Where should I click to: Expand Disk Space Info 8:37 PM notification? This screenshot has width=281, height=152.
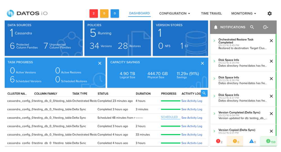[214, 96]
